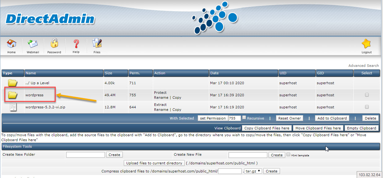Sort files by Date column header
Screen dimensions: 383x178
214,73
